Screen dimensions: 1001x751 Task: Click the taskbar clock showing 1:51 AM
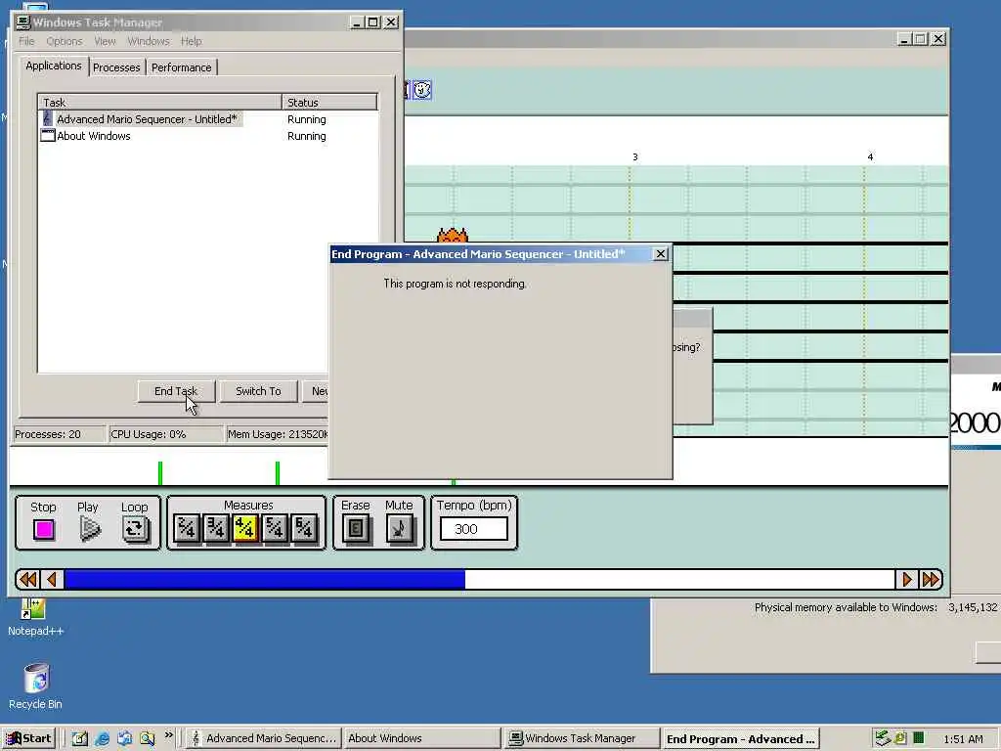(x=963, y=739)
